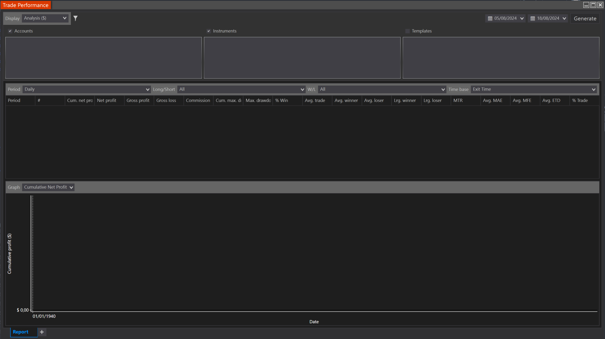
Task: Open the W/L dropdown
Action: 382,89
